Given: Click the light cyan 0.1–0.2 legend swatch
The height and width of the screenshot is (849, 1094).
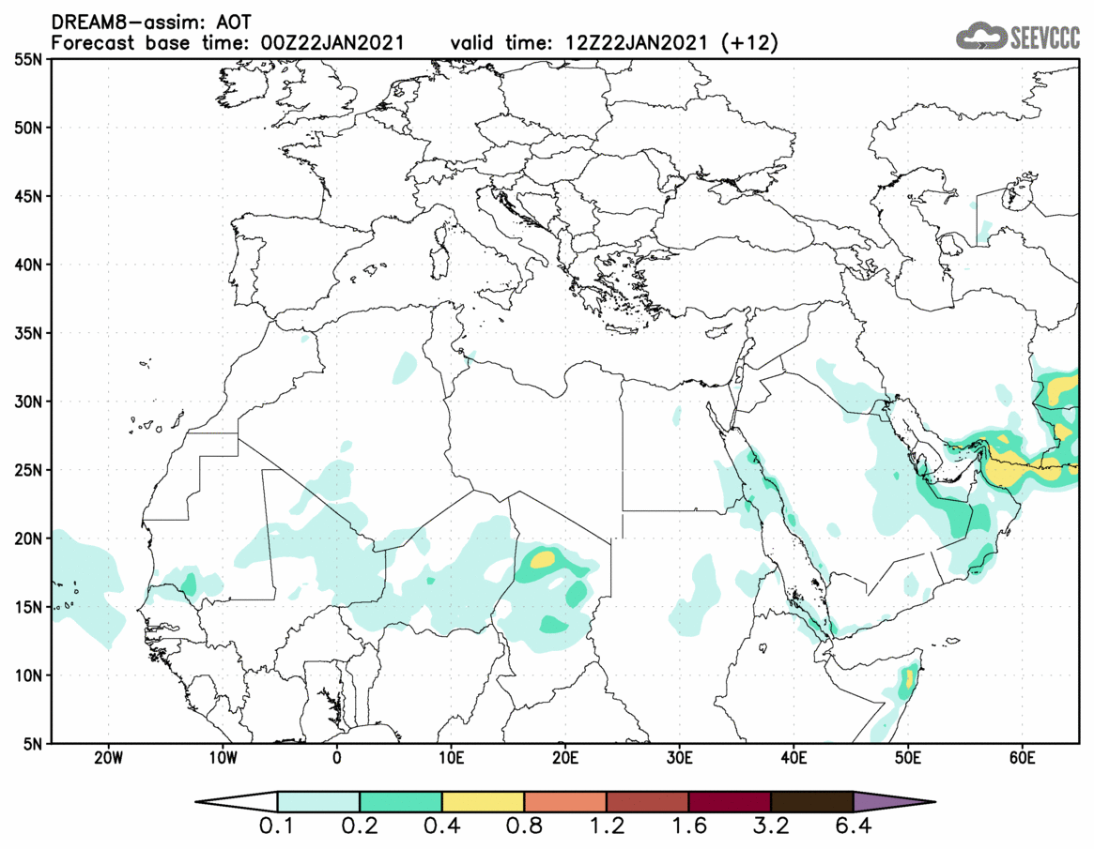Looking at the screenshot, I should (318, 801).
